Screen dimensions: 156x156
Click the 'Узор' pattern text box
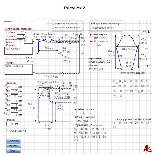[18, 69]
